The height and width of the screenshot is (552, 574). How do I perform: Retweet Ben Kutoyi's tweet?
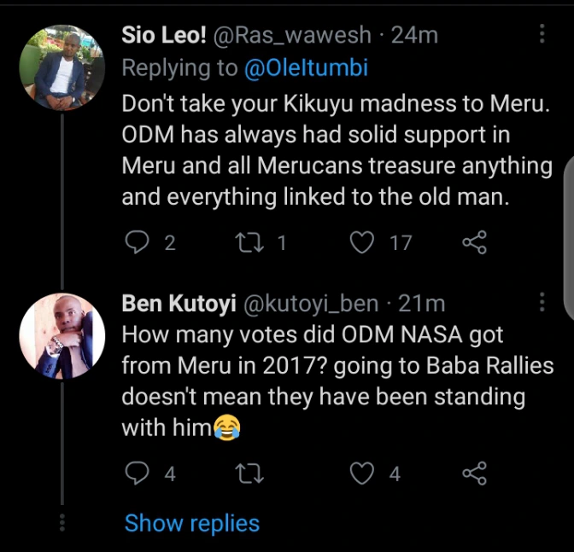(x=251, y=474)
